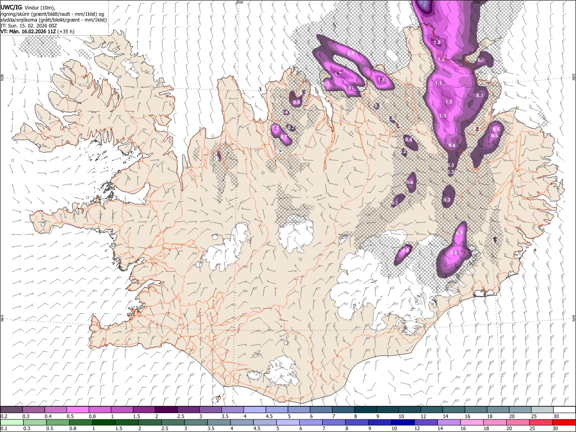576x432 pixels.
Task: Click the 20W longitude label
Action: tap(239, 2)
